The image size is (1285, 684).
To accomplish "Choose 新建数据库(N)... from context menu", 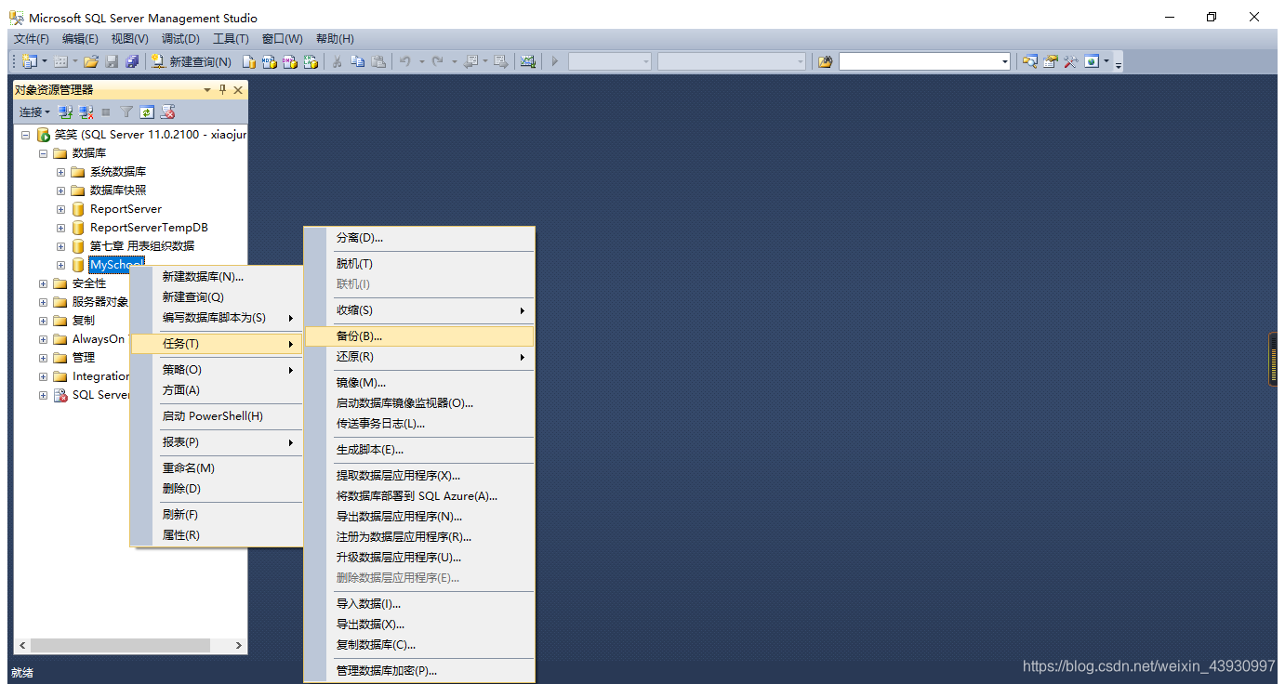I will [216, 277].
